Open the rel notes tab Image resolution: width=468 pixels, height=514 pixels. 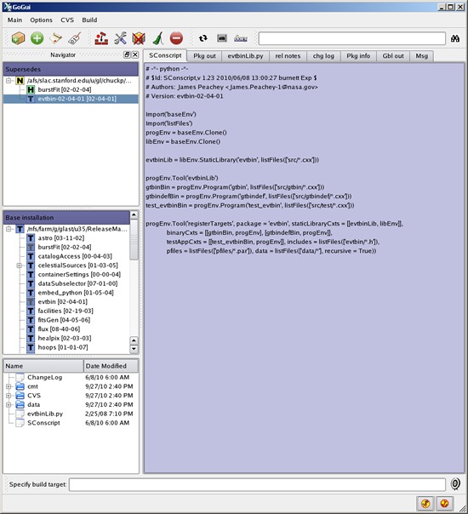[x=288, y=56]
